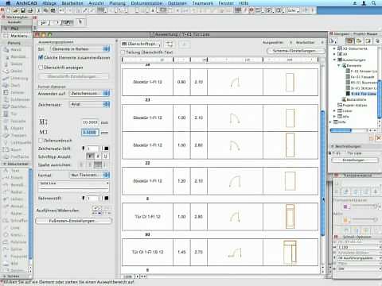Select the Raum zone tool
Screen dimensions: 382x286
15,149
